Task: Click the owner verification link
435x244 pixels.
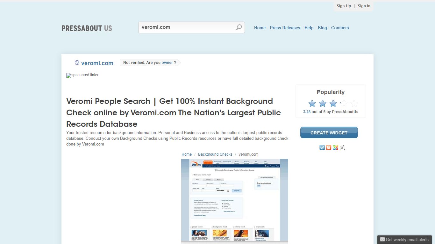Action: (167, 63)
